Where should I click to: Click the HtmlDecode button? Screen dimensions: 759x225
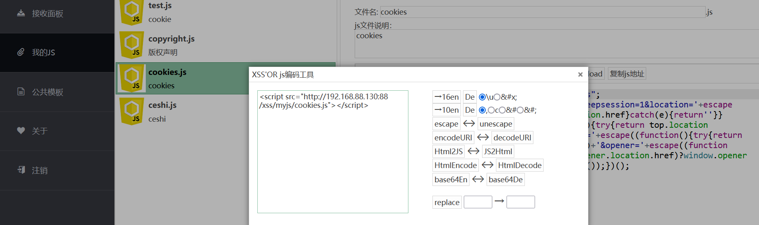pyautogui.click(x=520, y=165)
